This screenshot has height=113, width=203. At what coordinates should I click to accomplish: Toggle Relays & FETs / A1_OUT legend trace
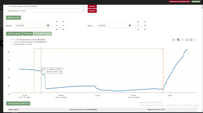pos(21,44)
